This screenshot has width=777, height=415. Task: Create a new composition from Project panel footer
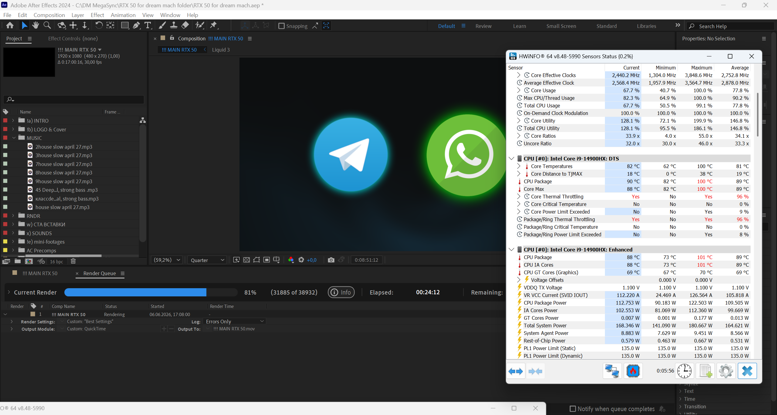pyautogui.click(x=29, y=261)
